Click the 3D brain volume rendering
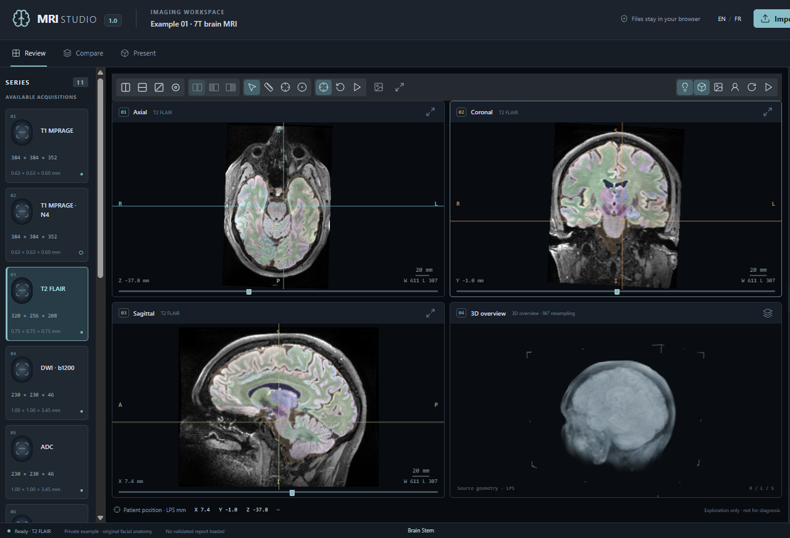Viewport: 790px width, 538px height. (x=617, y=414)
